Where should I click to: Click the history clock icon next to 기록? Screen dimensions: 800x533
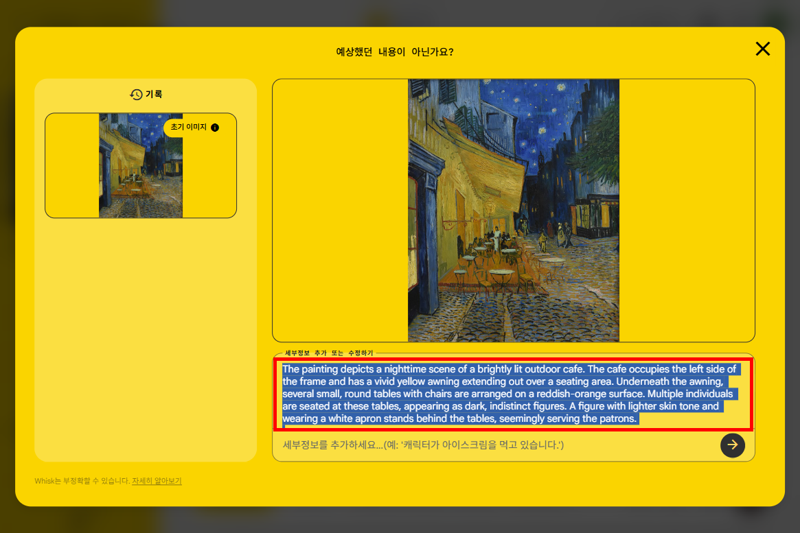click(x=136, y=94)
